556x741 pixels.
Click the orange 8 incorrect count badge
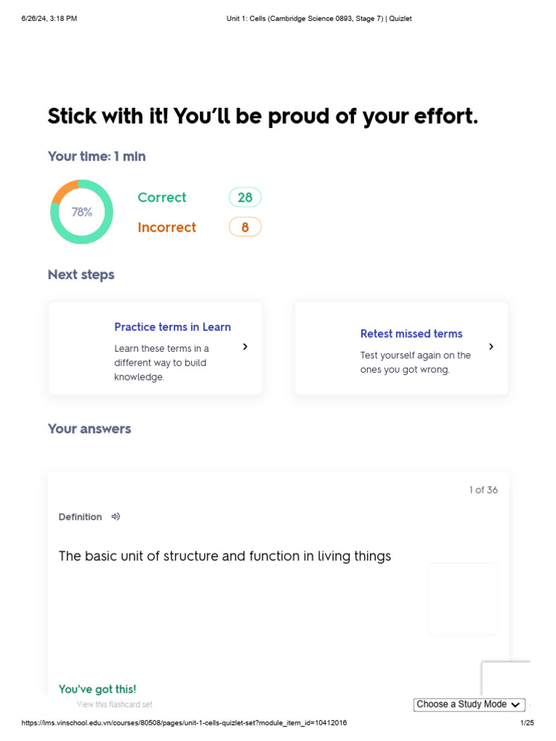tap(245, 227)
